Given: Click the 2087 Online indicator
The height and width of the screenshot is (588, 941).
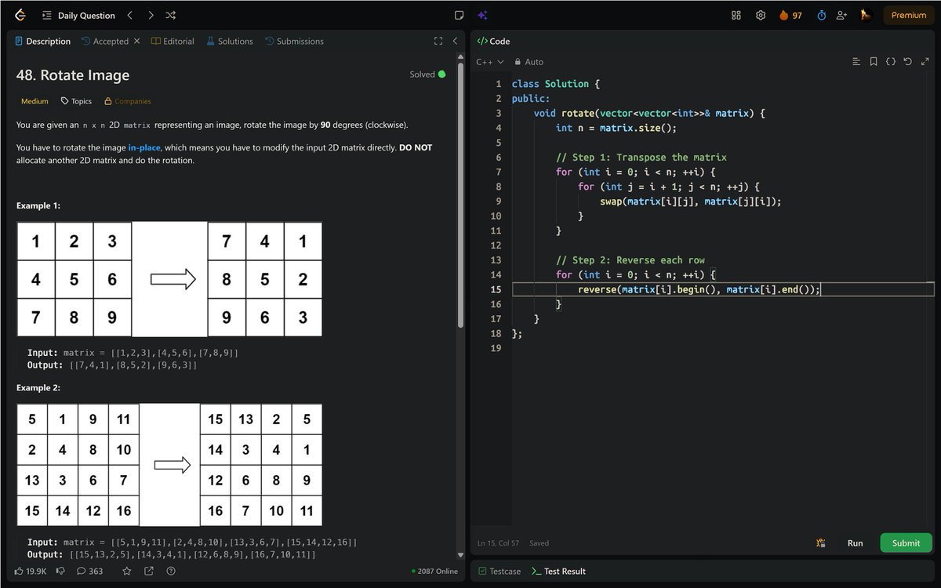Looking at the screenshot, I should tap(434, 571).
